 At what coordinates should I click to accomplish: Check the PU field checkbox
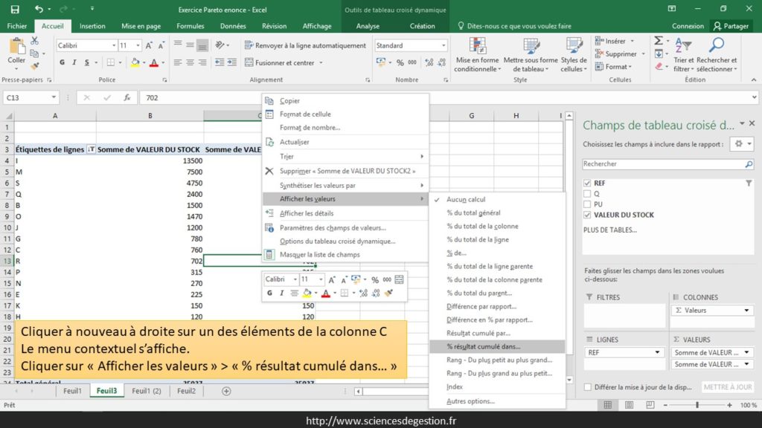point(588,204)
